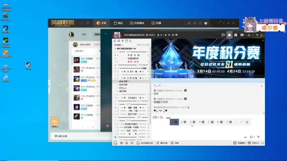This screenshot has width=287, height=161.
Task: Choose IME candidate 5 詪
Action: (211, 122)
